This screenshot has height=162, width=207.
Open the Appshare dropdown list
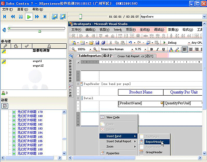click(x=204, y=16)
